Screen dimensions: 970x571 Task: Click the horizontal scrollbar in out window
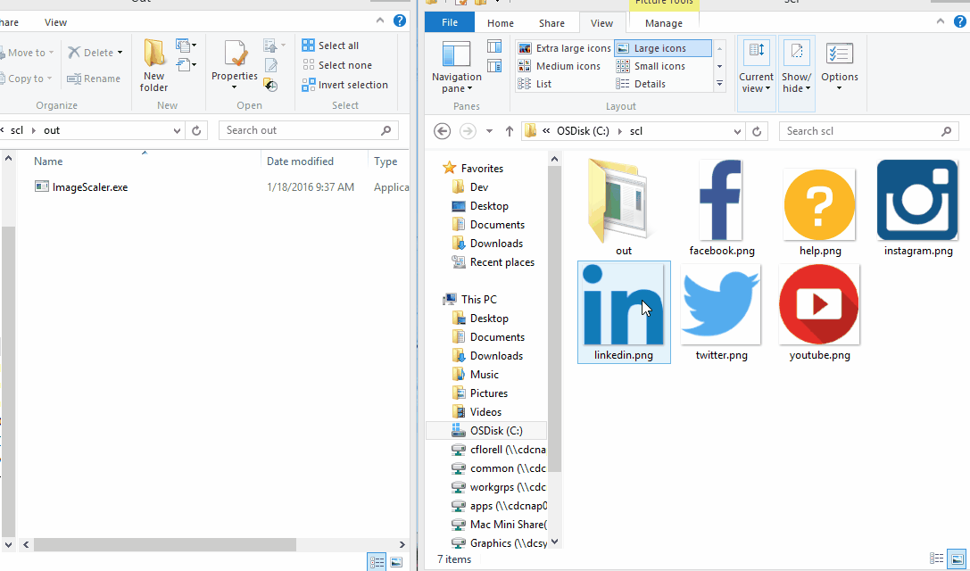point(164,544)
